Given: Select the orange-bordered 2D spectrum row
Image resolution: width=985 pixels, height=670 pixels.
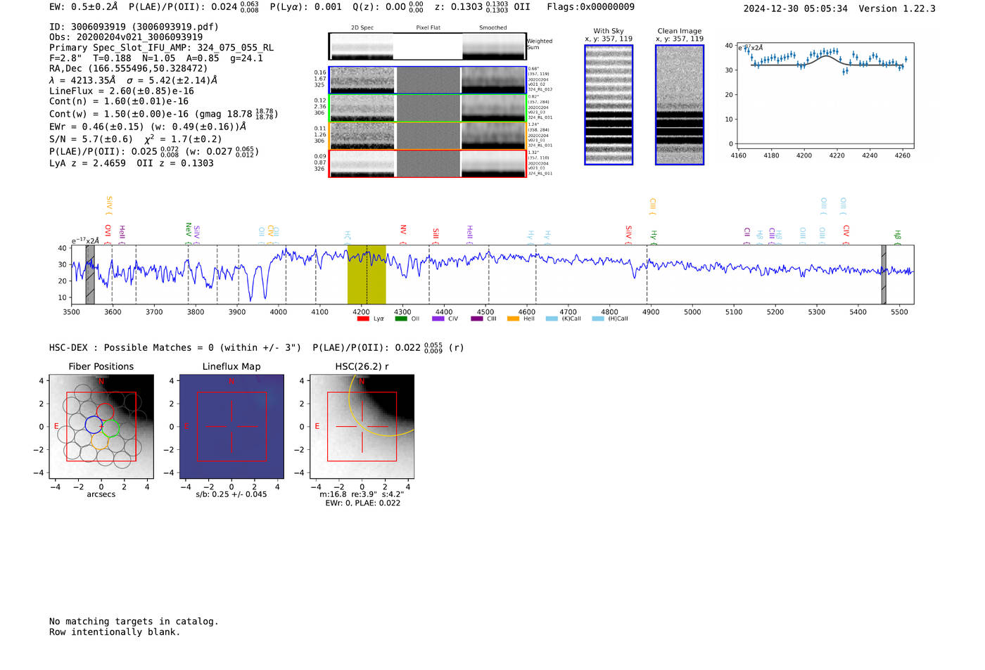Looking at the screenshot, I should [428, 136].
